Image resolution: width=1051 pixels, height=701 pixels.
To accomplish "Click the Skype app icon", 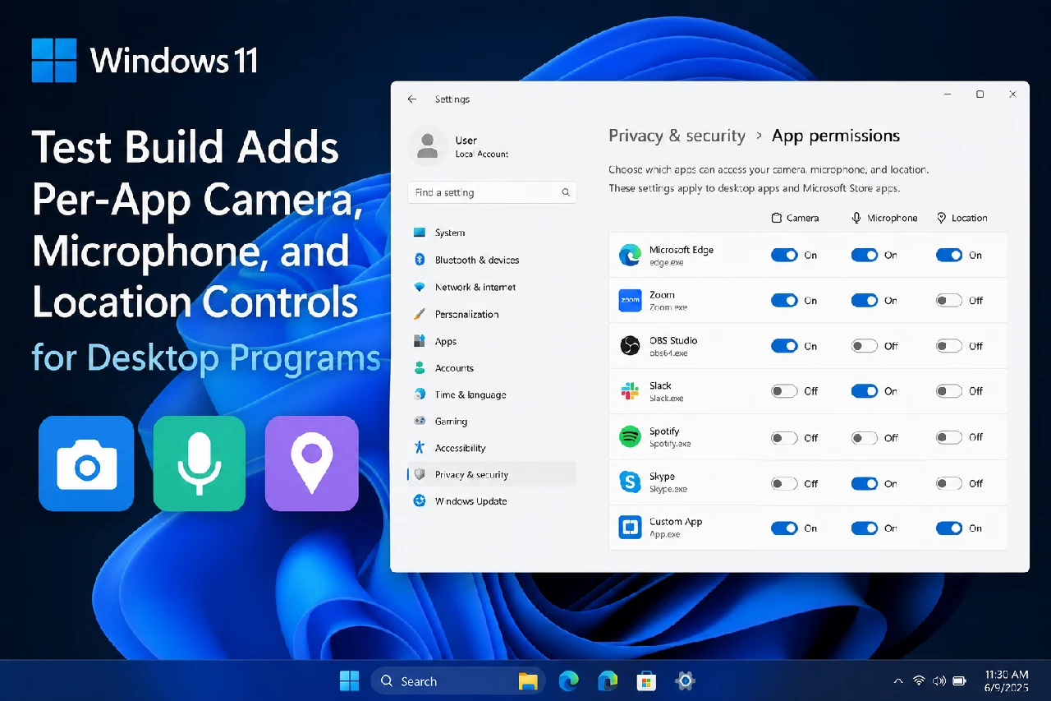I will coord(630,482).
